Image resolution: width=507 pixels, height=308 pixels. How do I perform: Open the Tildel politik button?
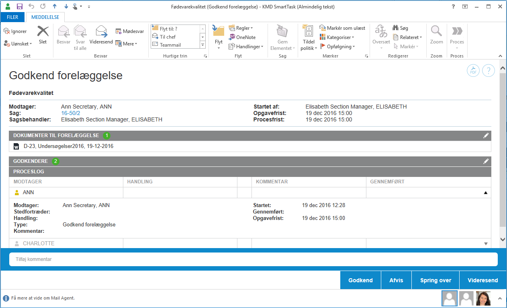[309, 38]
